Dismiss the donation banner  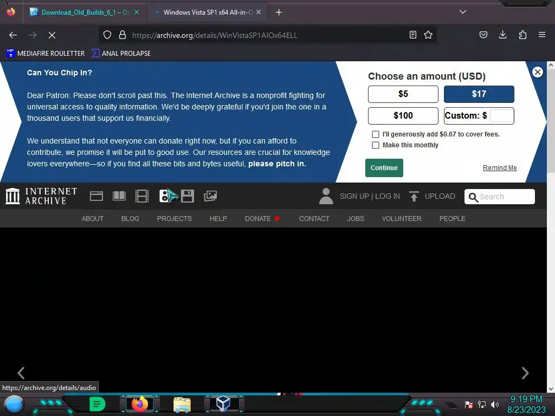coord(537,72)
